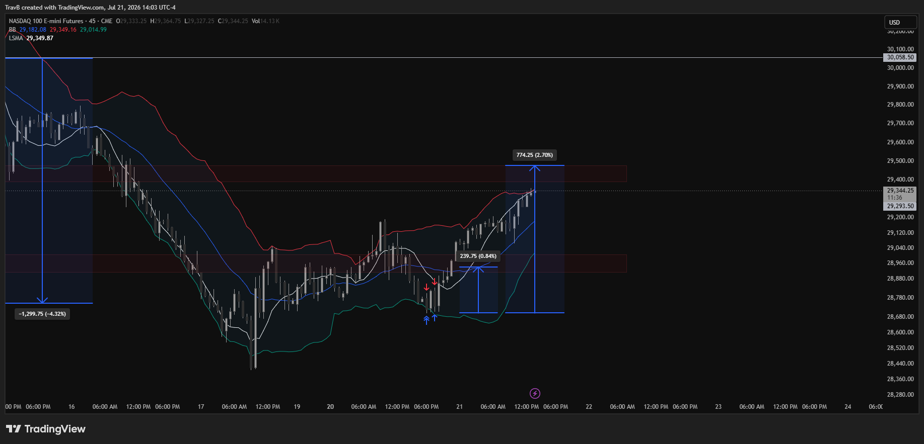Click the NASDAQ 100 E-mini Futures title

[x=46, y=21]
